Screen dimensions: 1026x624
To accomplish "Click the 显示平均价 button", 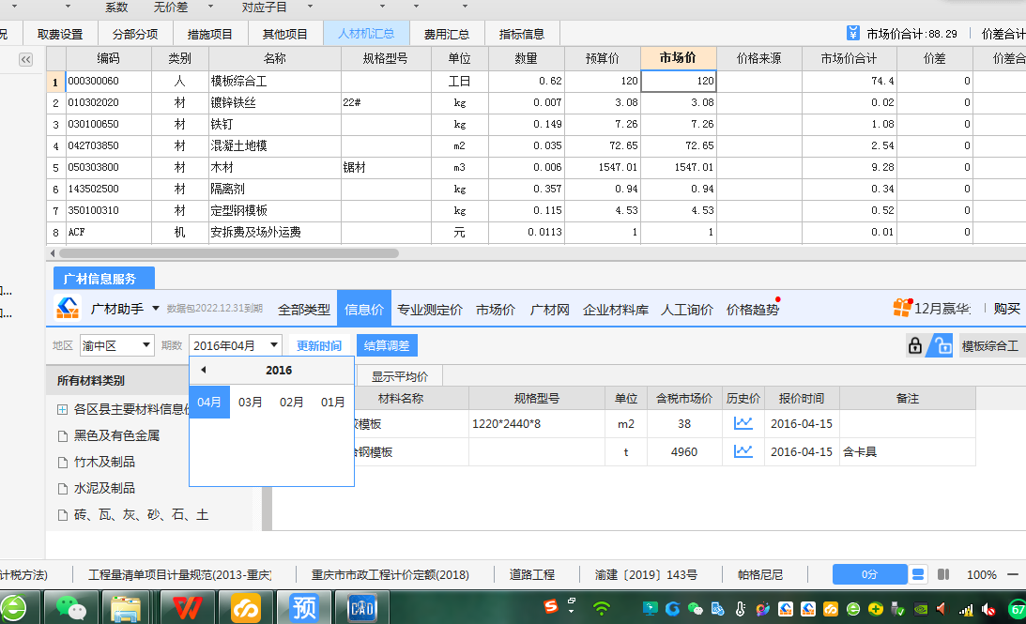I will click(x=400, y=376).
